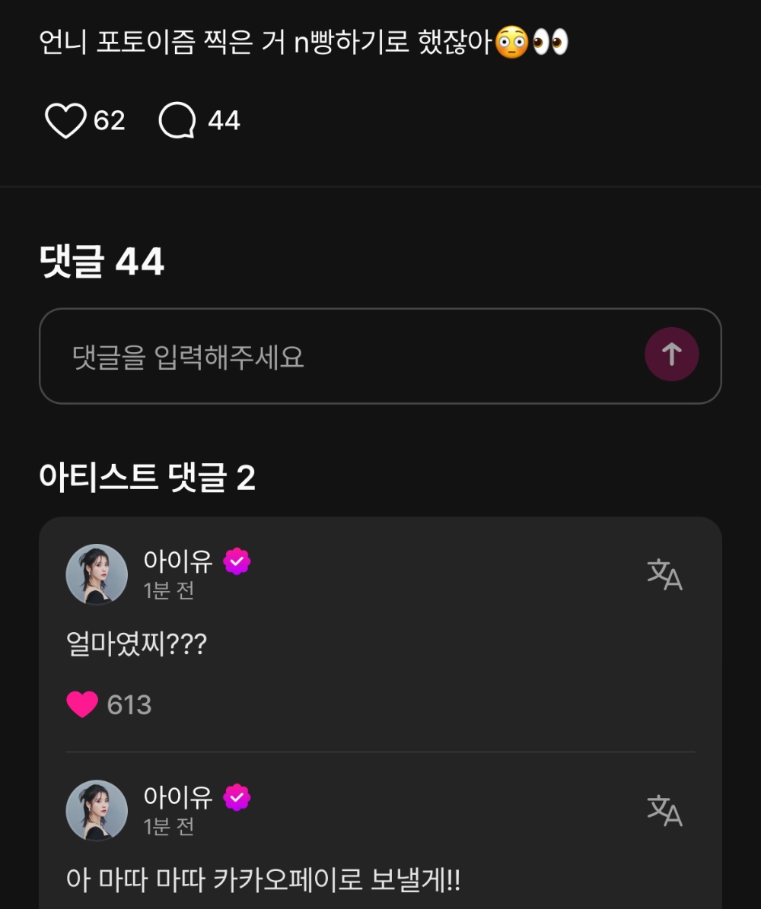Translate the '얼마였찌???' comment

(x=664, y=574)
